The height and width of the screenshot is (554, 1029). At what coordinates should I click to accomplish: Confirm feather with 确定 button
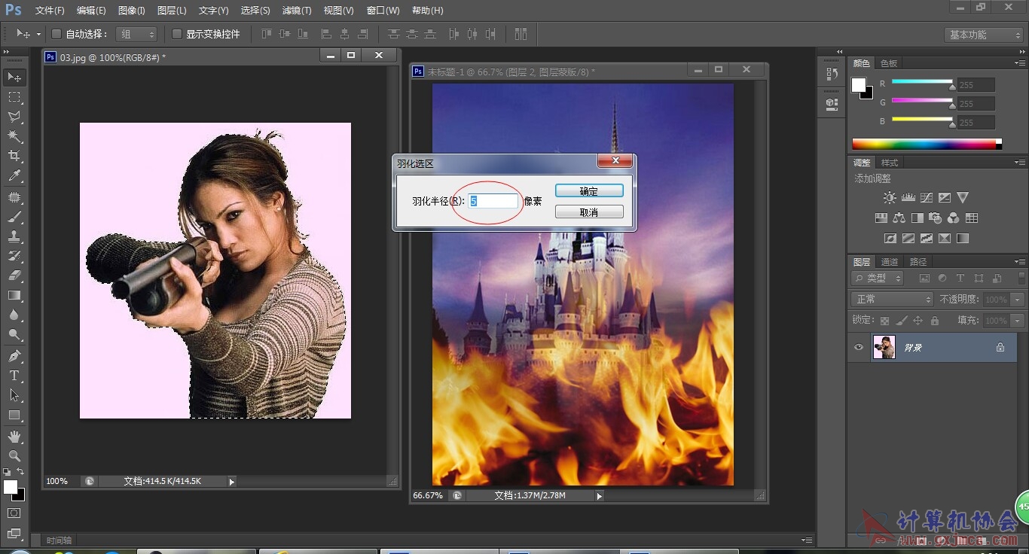pyautogui.click(x=589, y=191)
